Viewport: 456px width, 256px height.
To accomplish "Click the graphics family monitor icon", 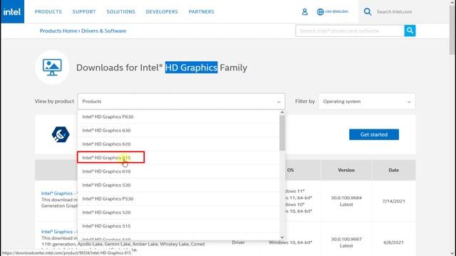I will [52, 68].
